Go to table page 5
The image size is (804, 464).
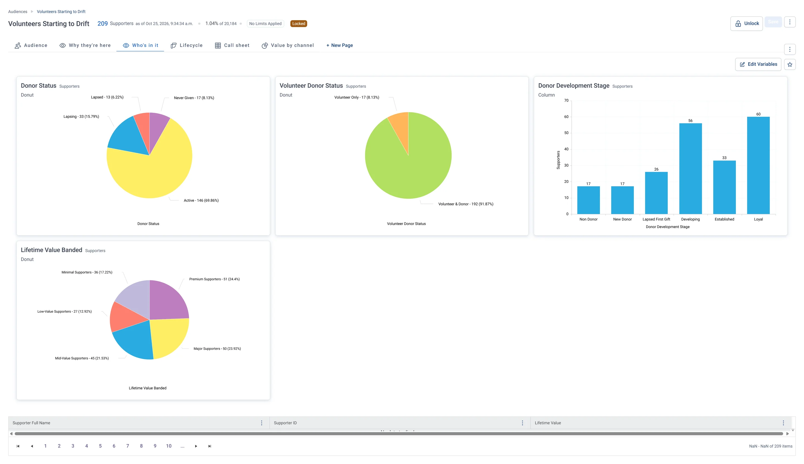[100, 446]
